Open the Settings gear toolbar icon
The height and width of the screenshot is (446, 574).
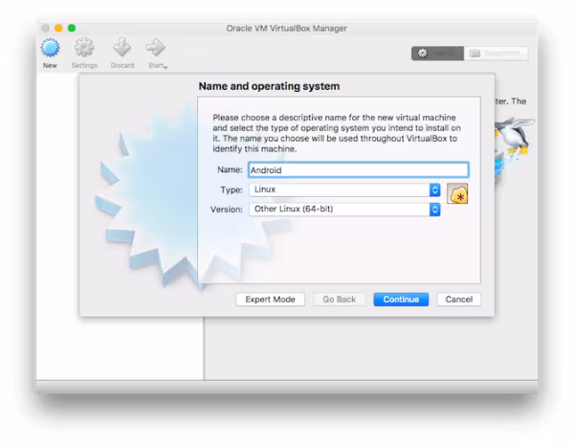click(84, 48)
